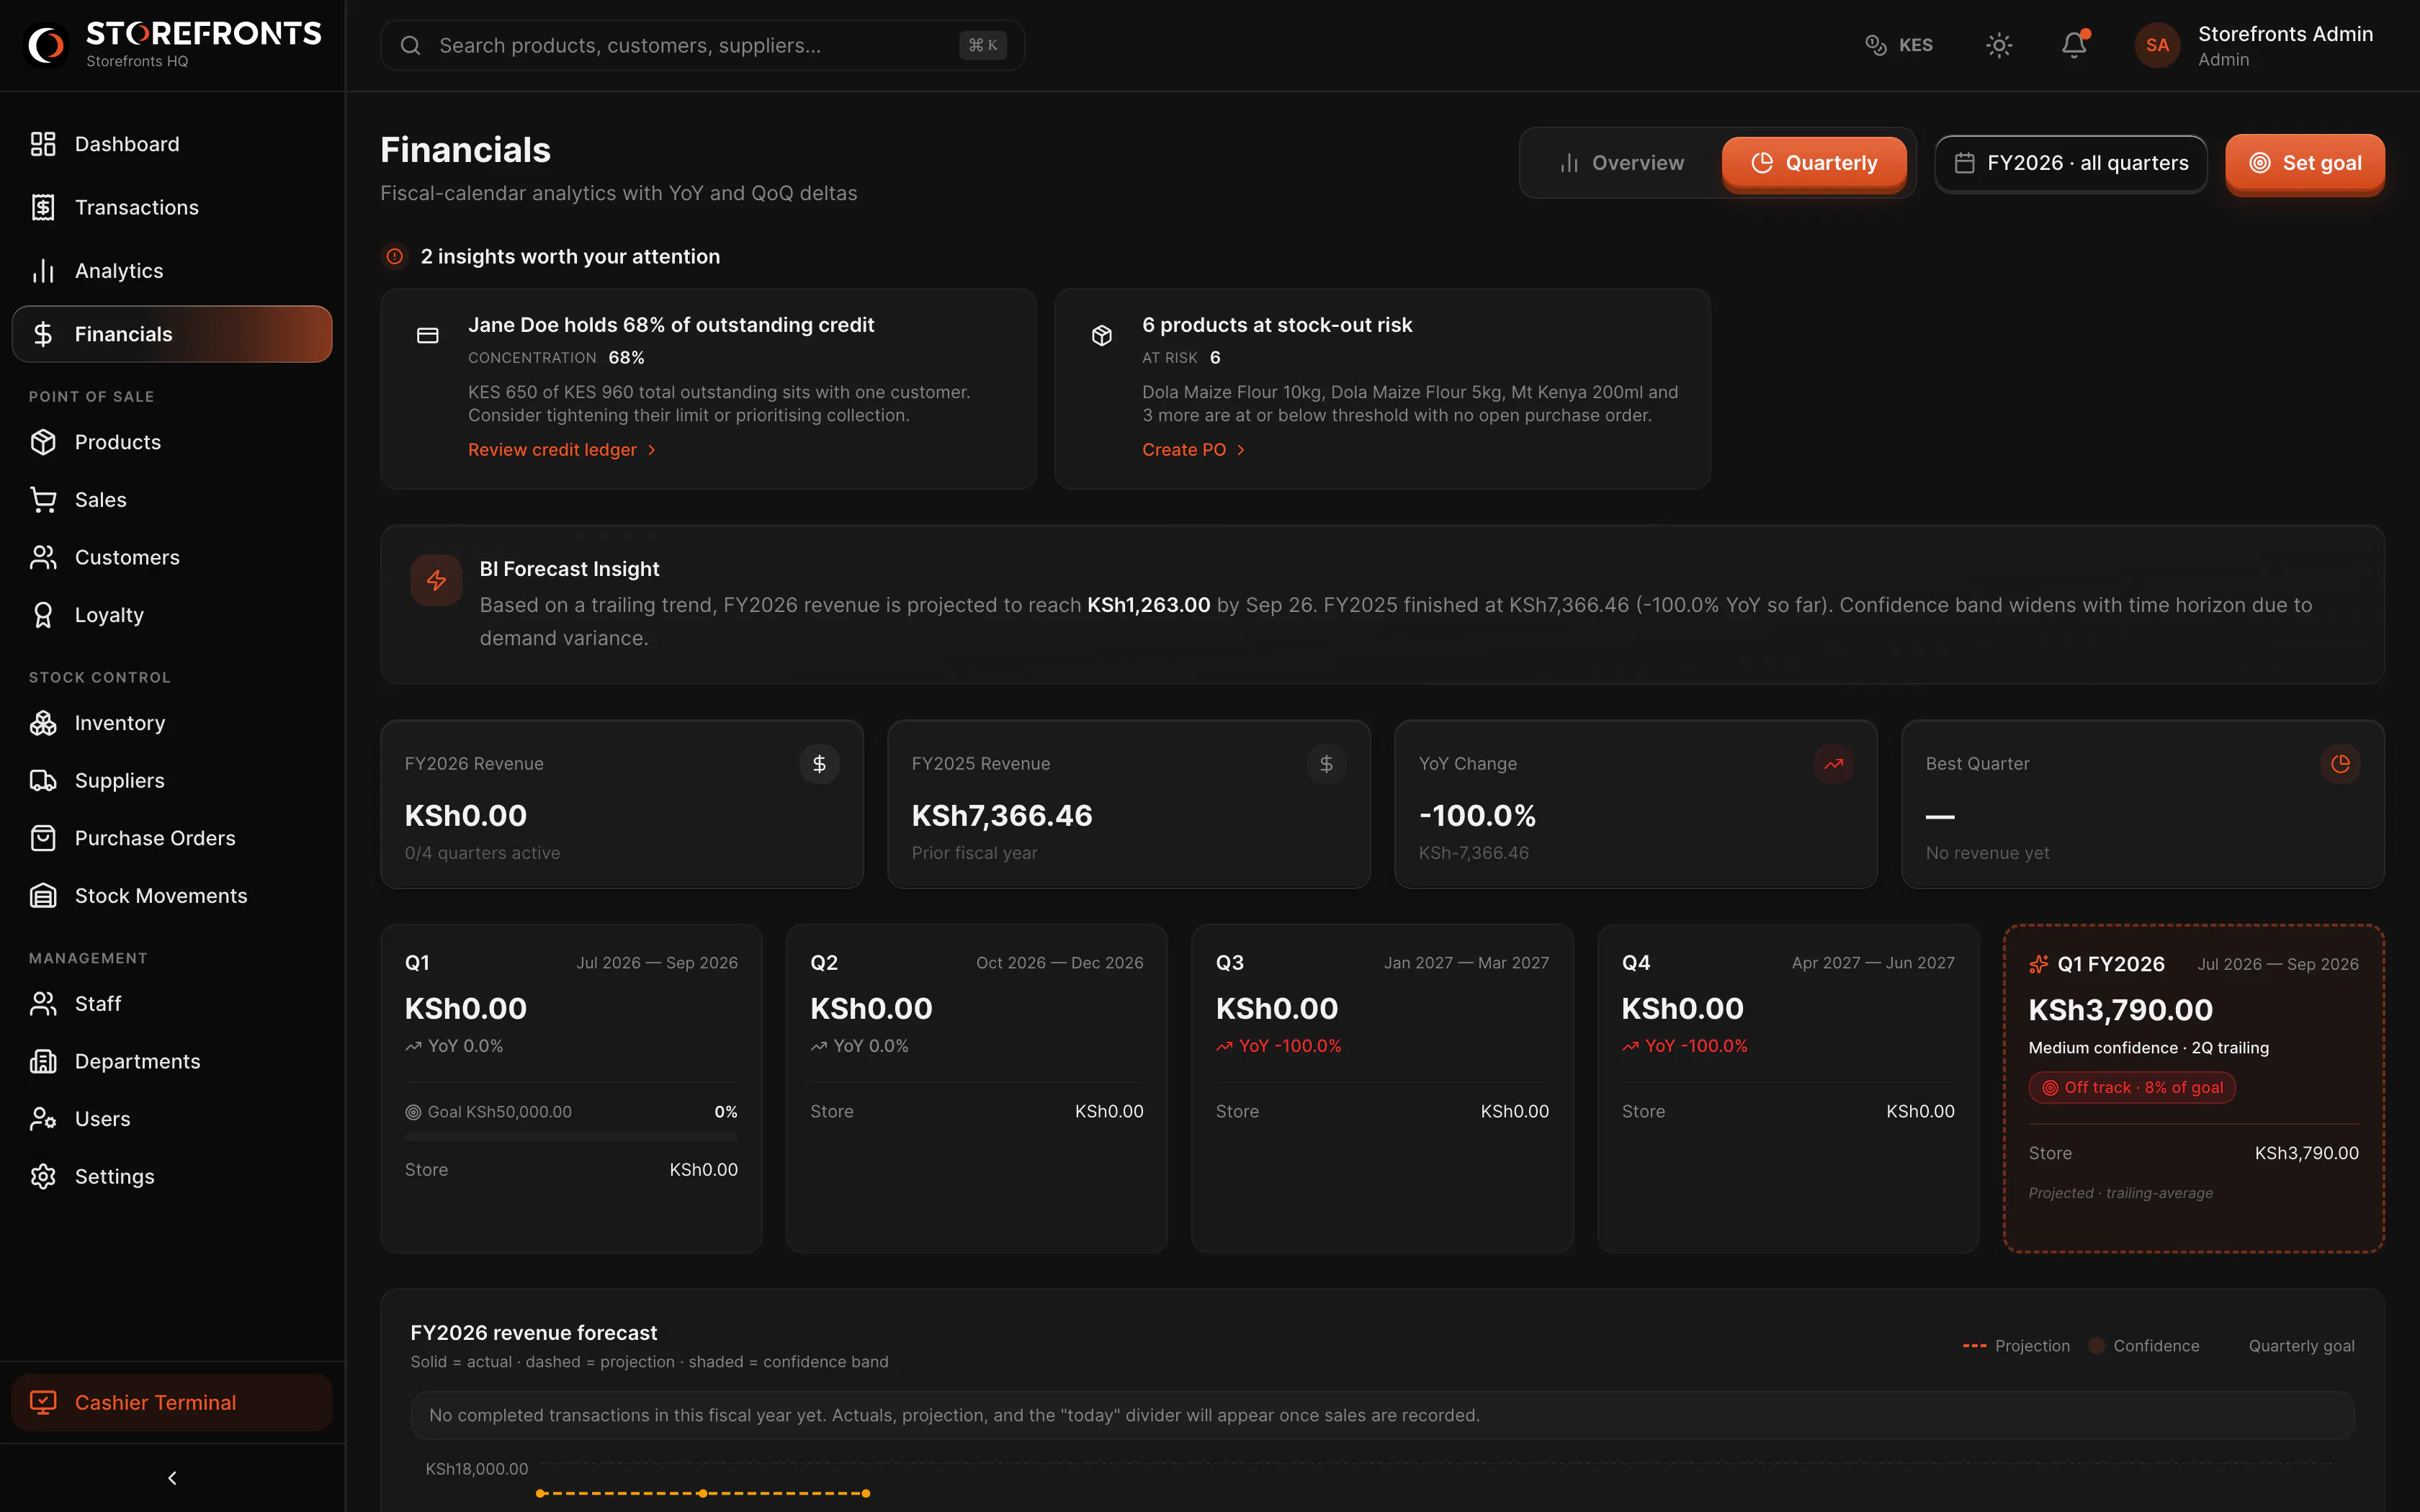Click the Q1 goal progress bar

571,1137
